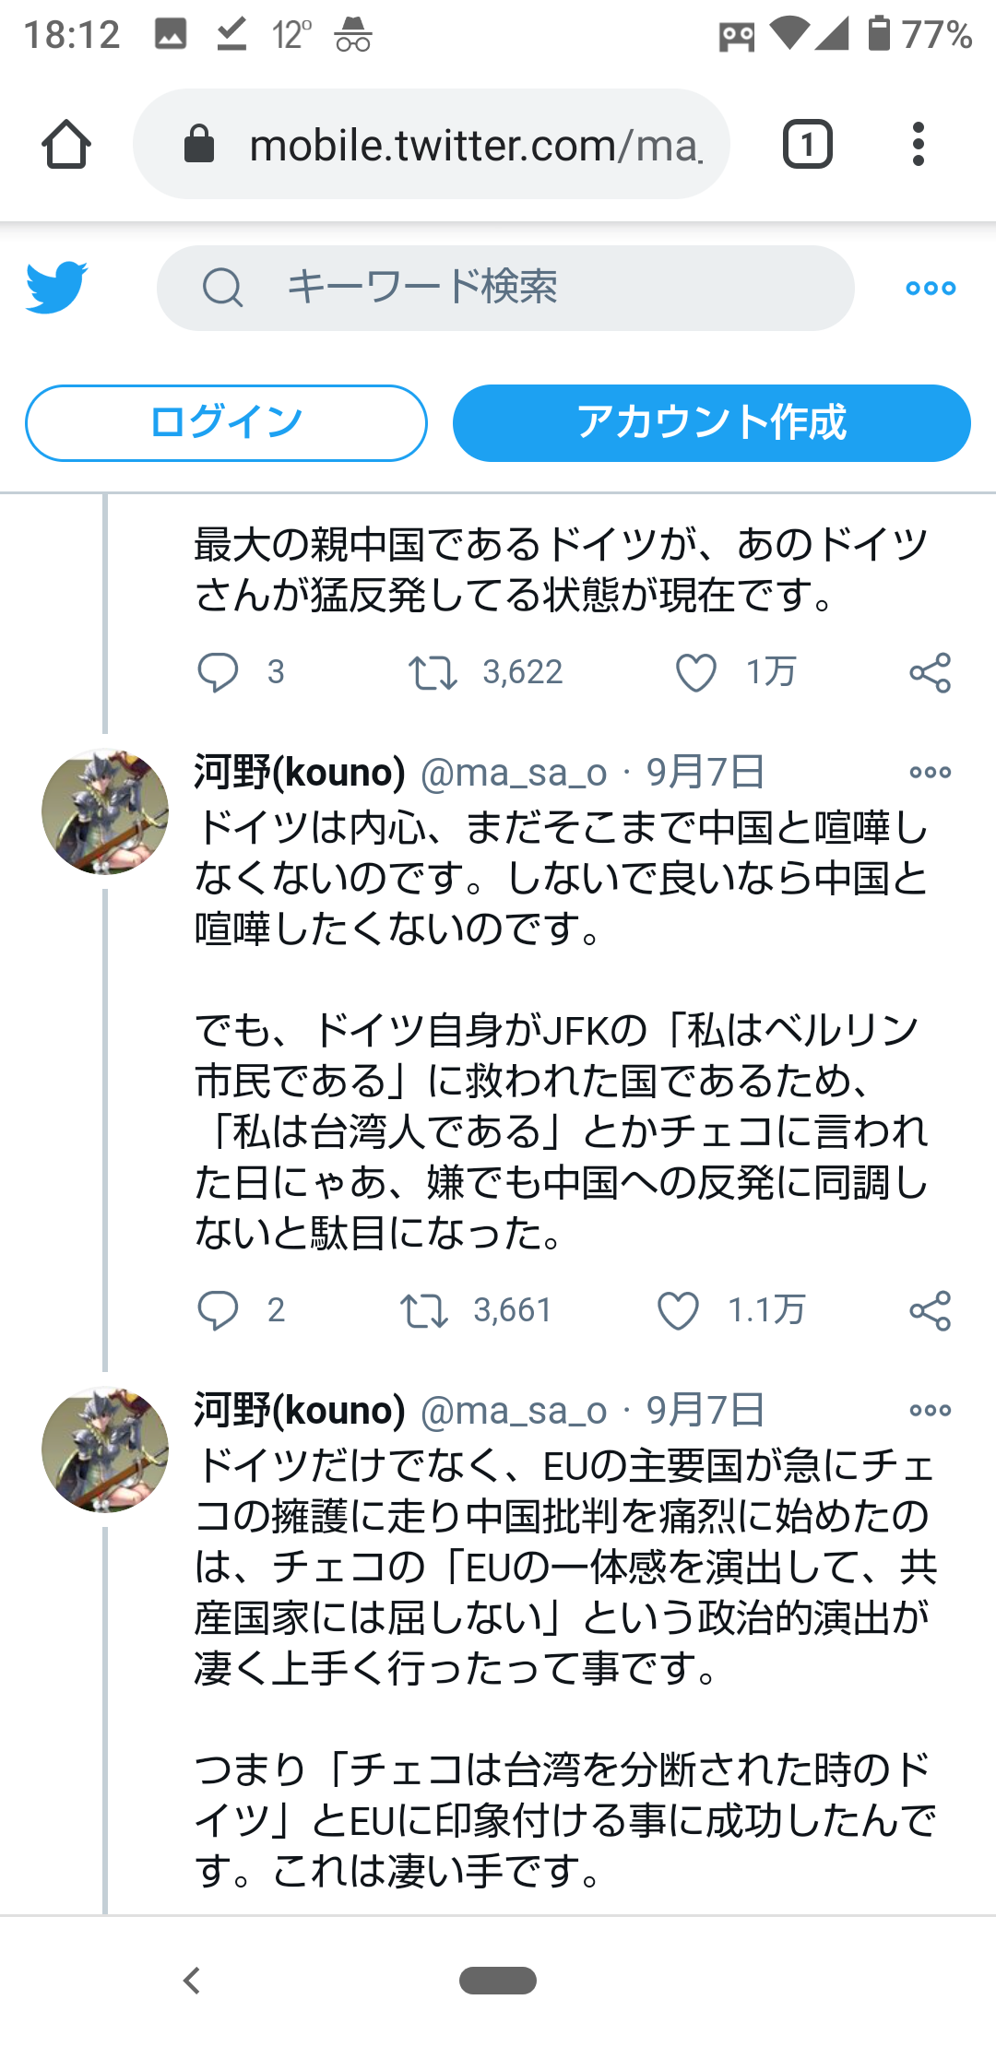Reply to the tweet with 3 replies
Image resolution: width=996 pixels, height=2047 pixels.
click(x=219, y=672)
